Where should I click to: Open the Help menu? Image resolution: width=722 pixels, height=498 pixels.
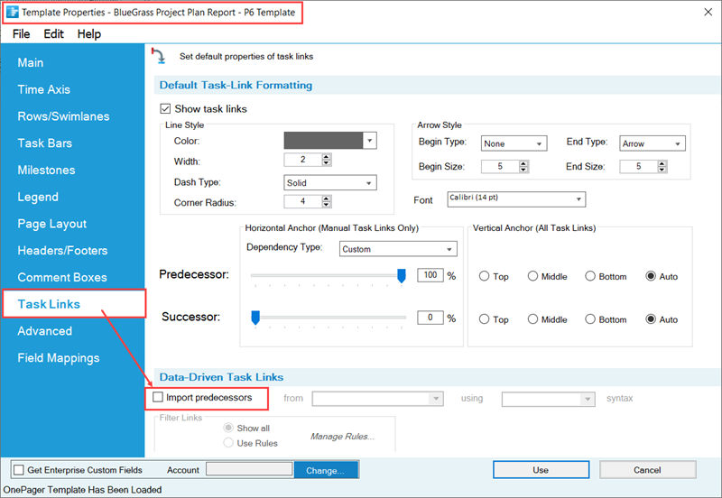click(x=88, y=34)
